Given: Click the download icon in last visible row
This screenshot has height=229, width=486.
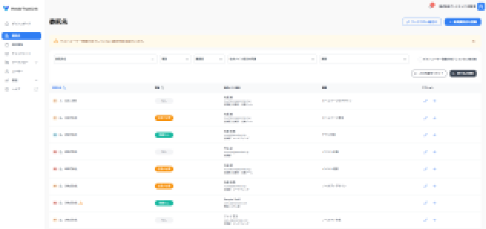Looking at the screenshot, I should tap(434, 220).
